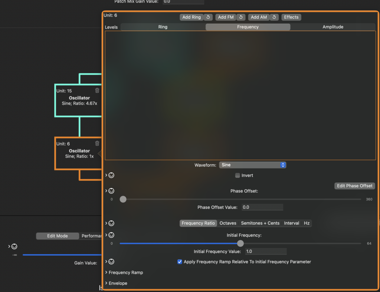Open MIDI icon beside Initial Frequency
Viewport: 380px width, 292px height.
coord(111,235)
